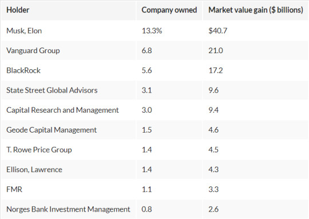The height and width of the screenshot is (219, 309).
Task: Click the Market value gain column header
Action: [x=256, y=10]
